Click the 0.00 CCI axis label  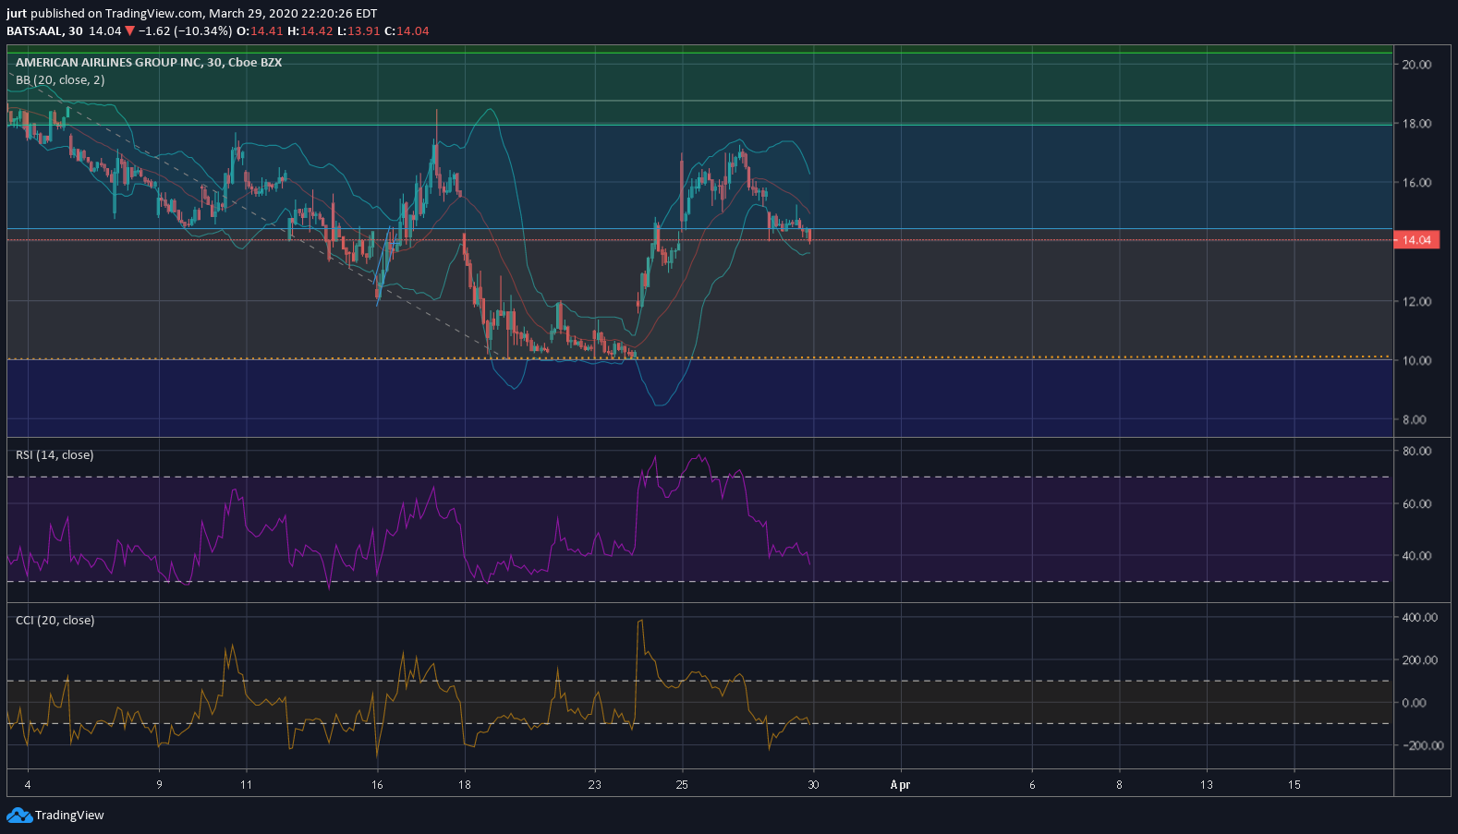(x=1414, y=703)
